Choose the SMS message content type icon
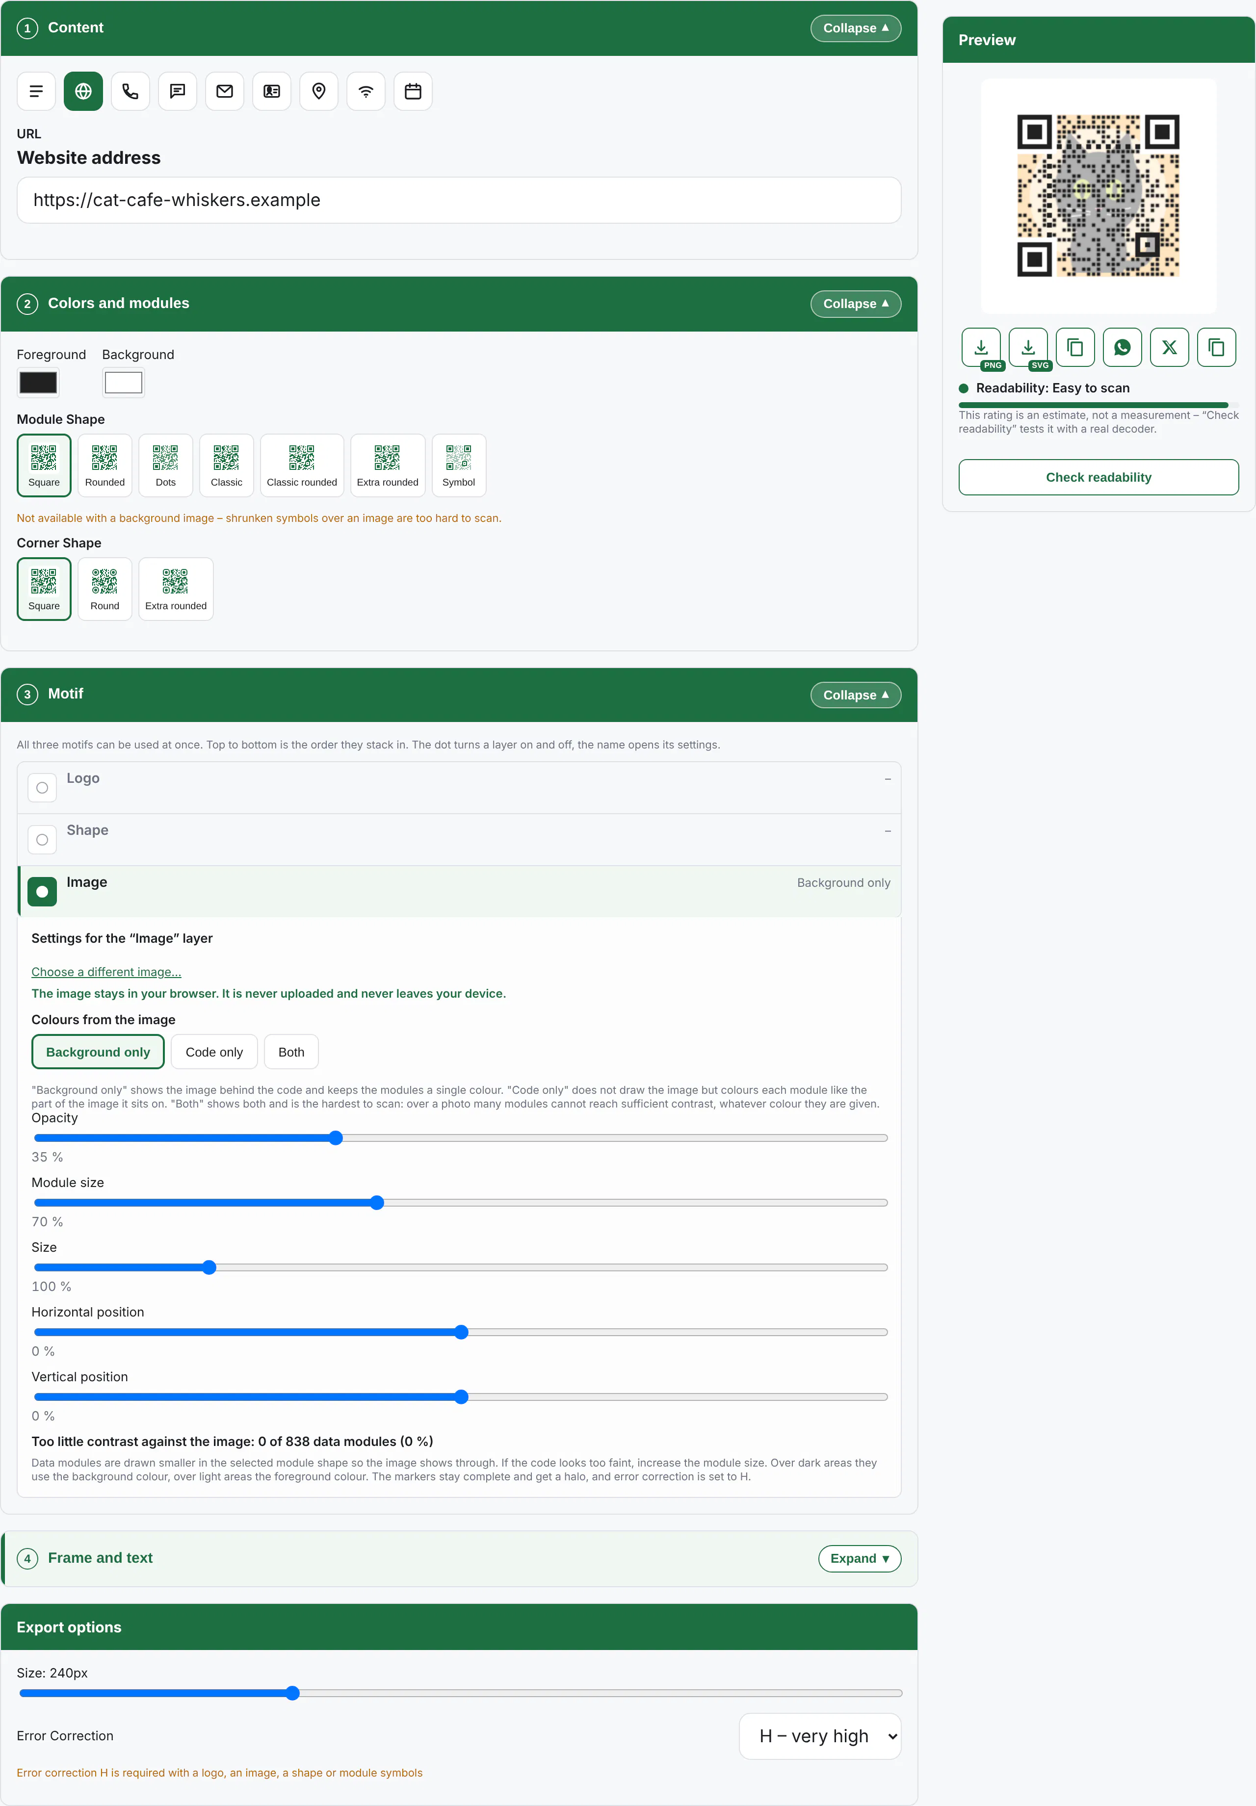The height and width of the screenshot is (1806, 1256). [x=178, y=91]
